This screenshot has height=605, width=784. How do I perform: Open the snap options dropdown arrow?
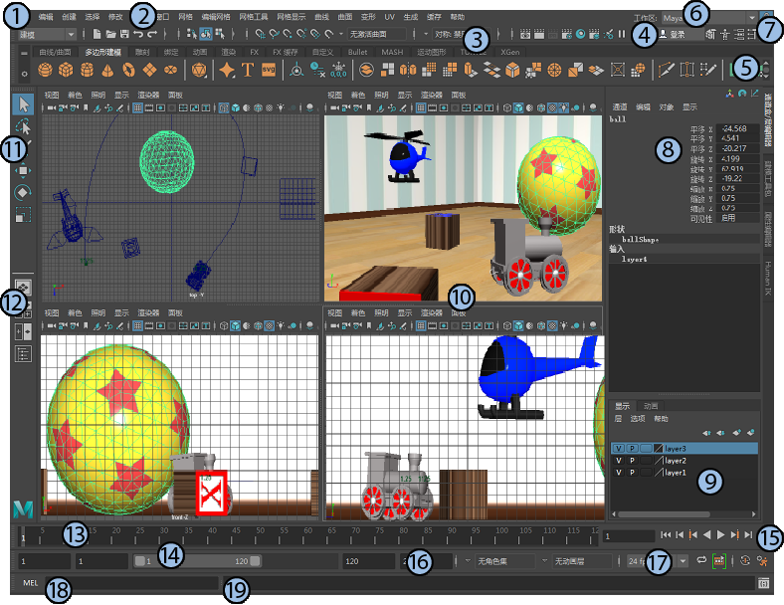tap(341, 34)
